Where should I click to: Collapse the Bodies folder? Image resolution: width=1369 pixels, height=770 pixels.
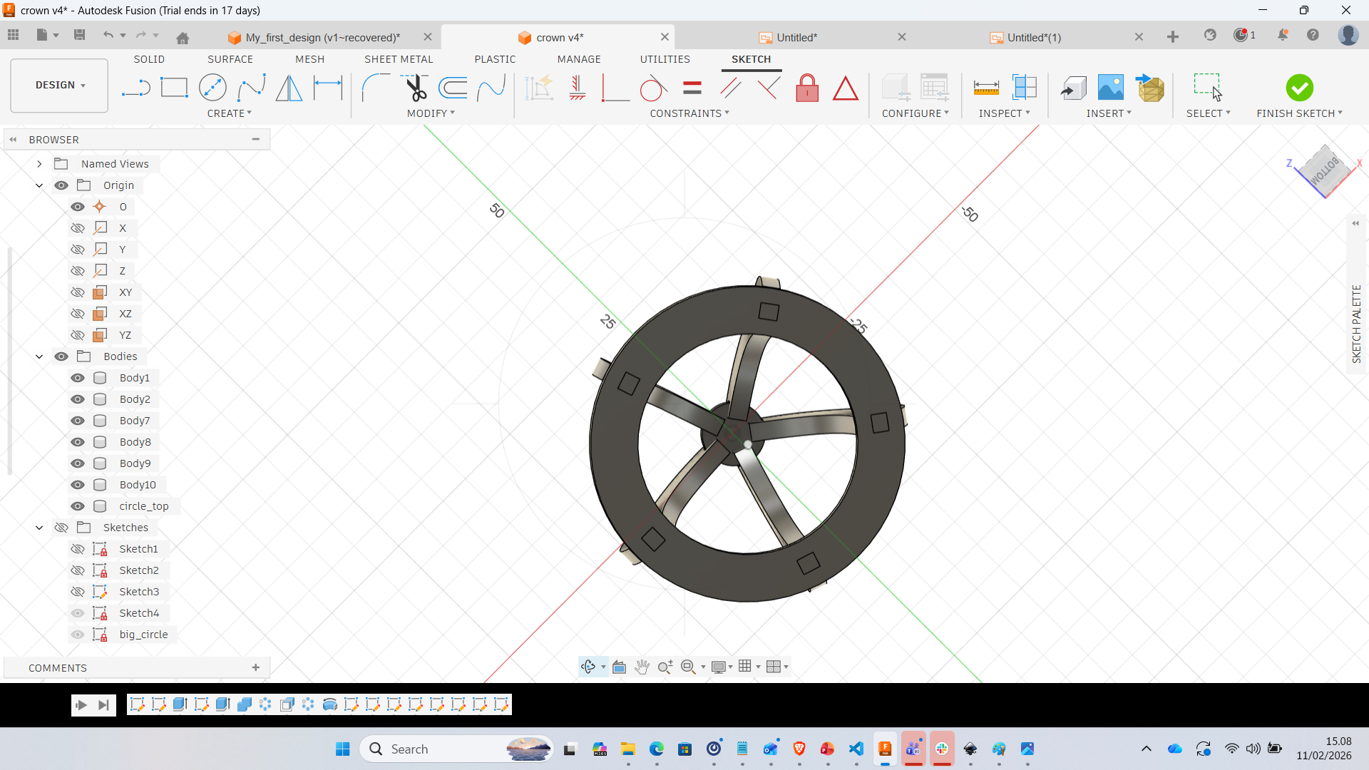tap(39, 356)
